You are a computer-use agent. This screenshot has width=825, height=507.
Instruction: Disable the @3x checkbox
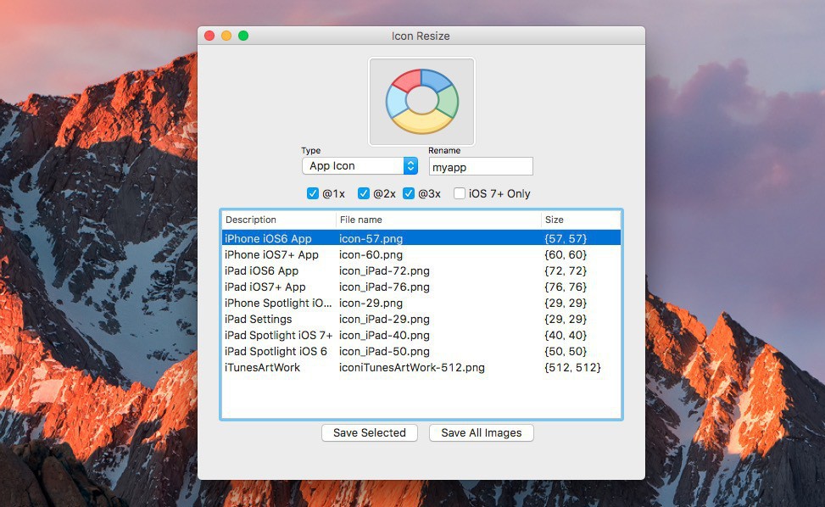pyautogui.click(x=409, y=193)
